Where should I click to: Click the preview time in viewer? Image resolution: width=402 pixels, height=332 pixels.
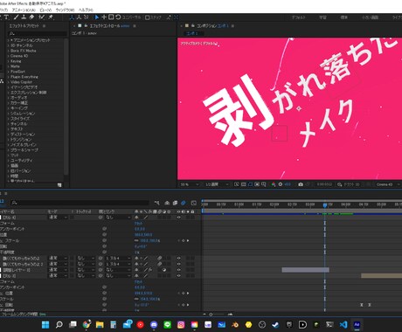click(x=324, y=184)
